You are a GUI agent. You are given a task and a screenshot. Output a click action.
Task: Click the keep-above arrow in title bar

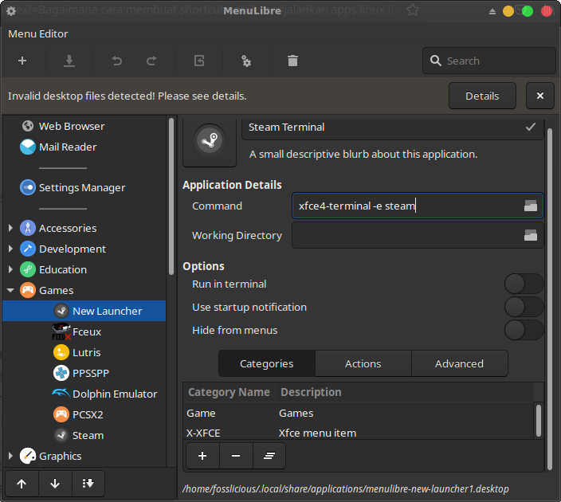(492, 11)
